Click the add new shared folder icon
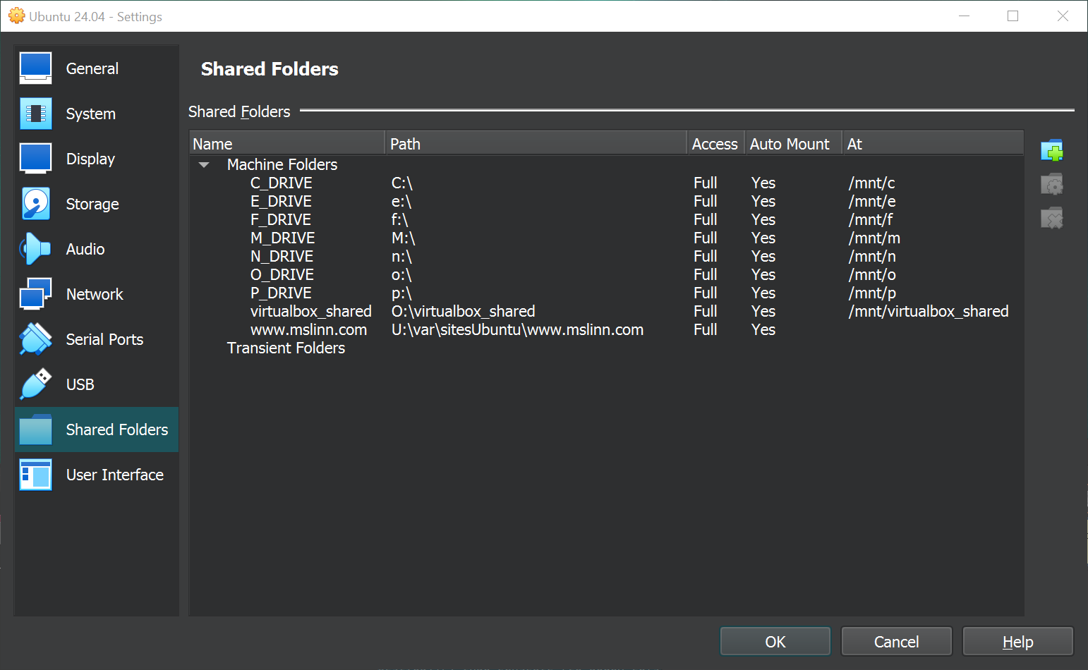This screenshot has width=1088, height=670. (1051, 151)
